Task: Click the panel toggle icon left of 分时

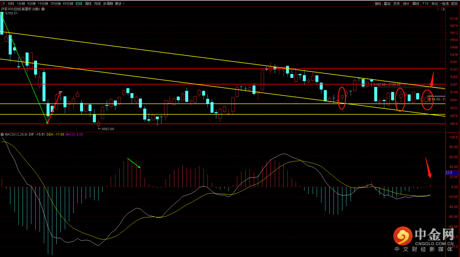Action: (x=3, y=3)
